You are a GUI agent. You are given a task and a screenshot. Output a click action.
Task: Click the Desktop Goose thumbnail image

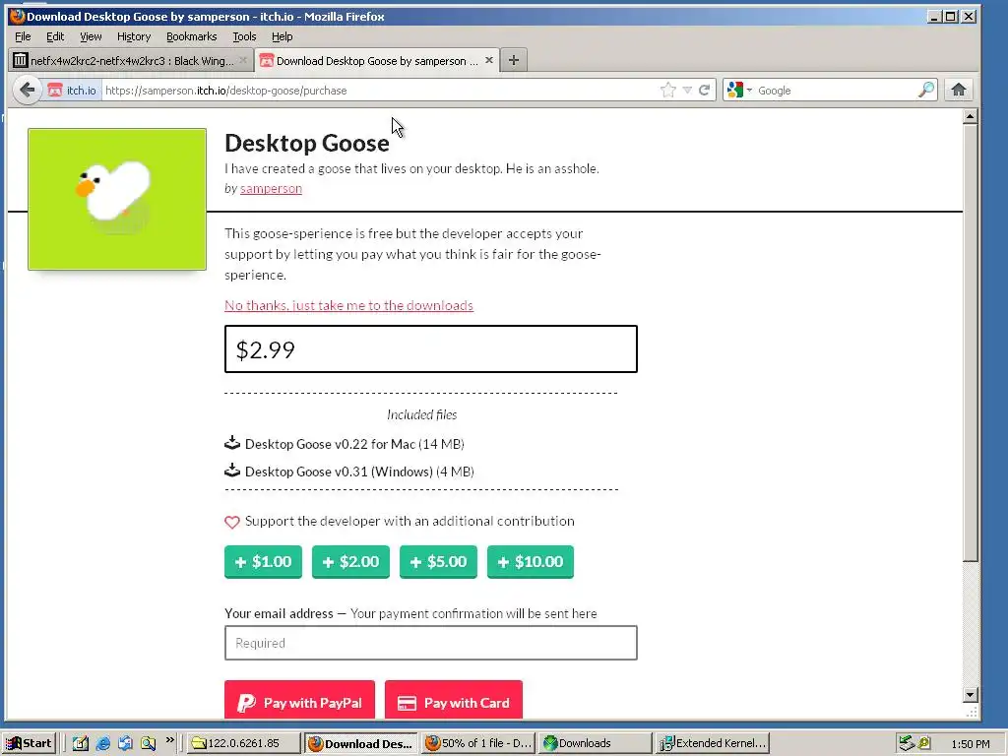pos(117,199)
